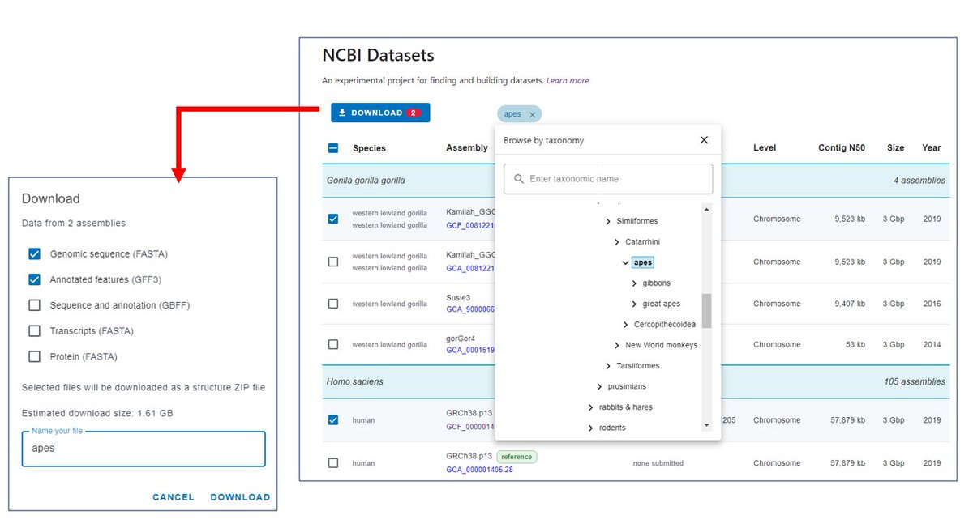Click the taxonomy list scrollbar thumb
Image resolution: width=973 pixels, height=528 pixels.
(706, 311)
